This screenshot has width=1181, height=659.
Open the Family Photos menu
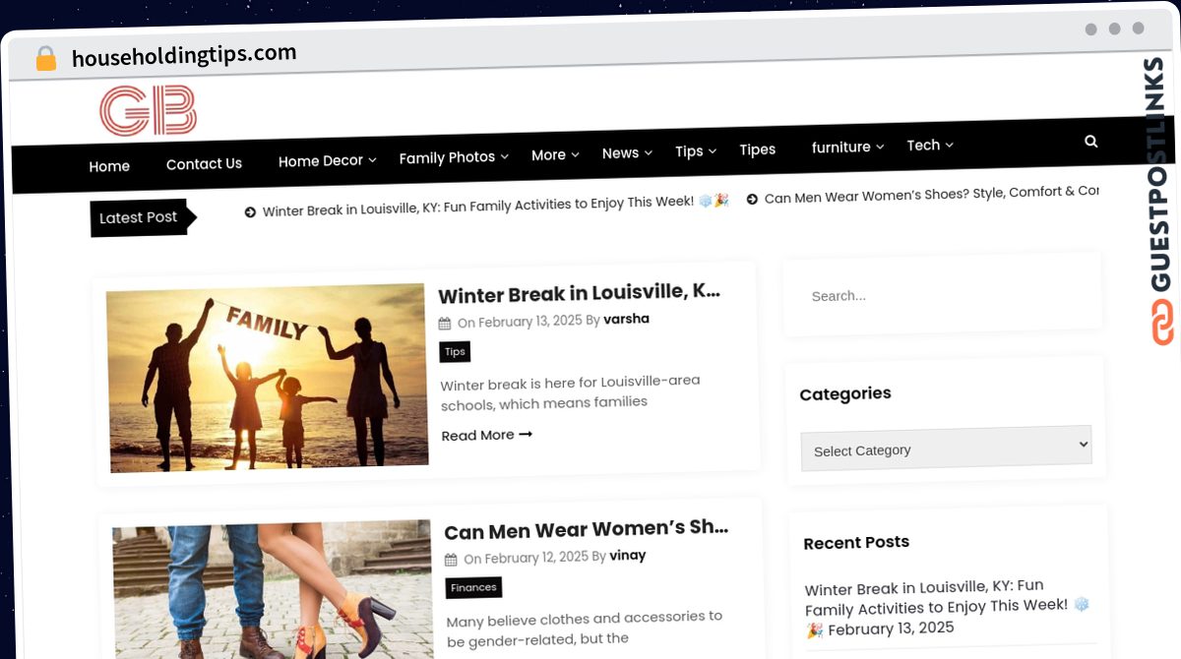coord(447,157)
